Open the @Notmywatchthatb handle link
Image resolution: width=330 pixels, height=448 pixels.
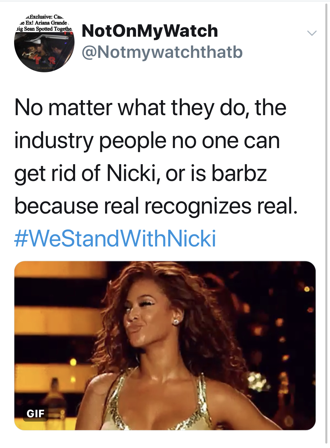(x=162, y=52)
